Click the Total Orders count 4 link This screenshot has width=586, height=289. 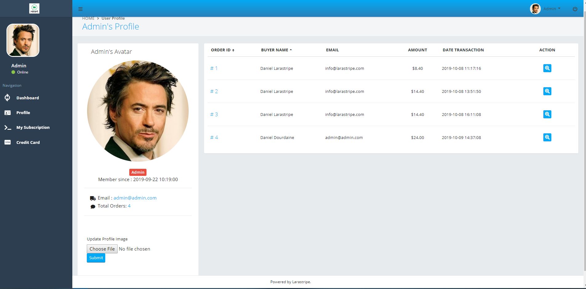coord(129,206)
